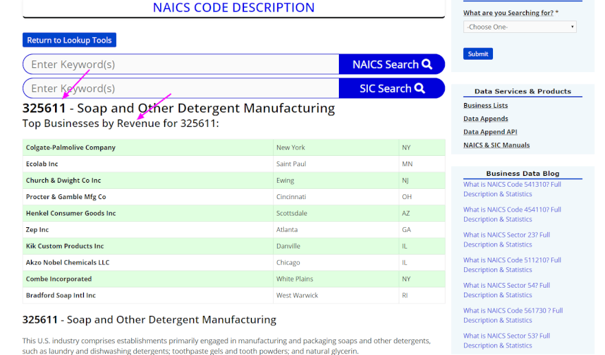Focus the NAICS keyword input field
The image size is (605, 355).
point(181,65)
